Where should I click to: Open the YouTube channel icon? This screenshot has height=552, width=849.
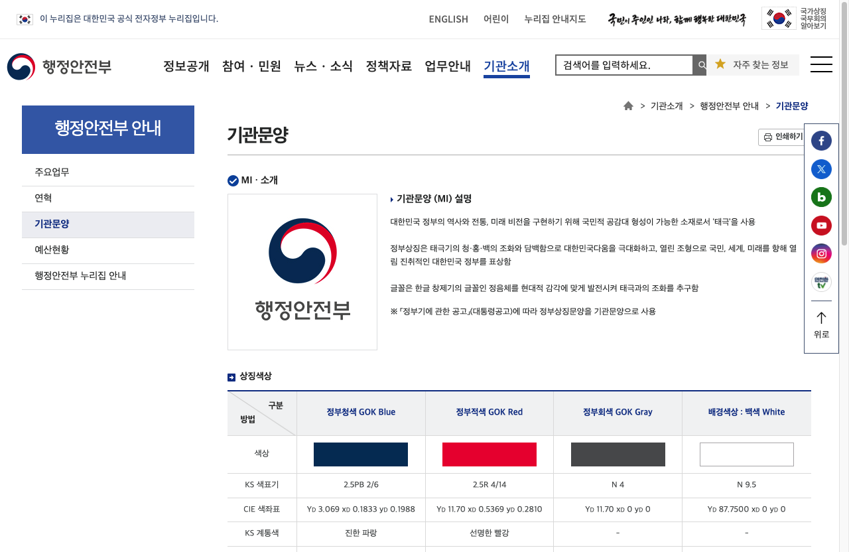pos(821,226)
